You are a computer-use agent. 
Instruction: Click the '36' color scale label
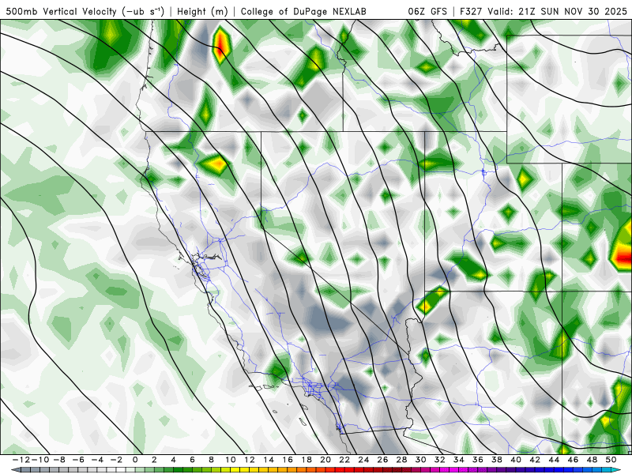(x=478, y=460)
